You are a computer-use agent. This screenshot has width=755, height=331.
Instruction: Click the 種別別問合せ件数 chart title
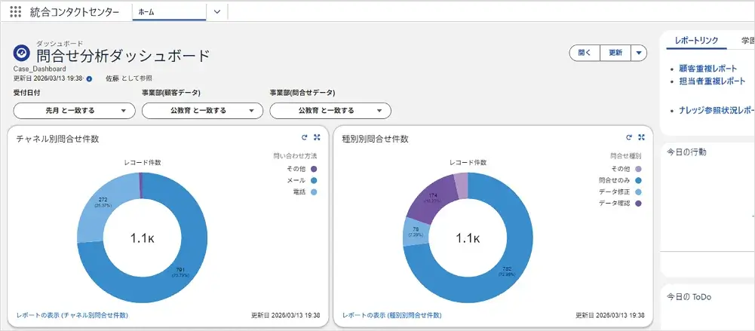pyautogui.click(x=375, y=139)
